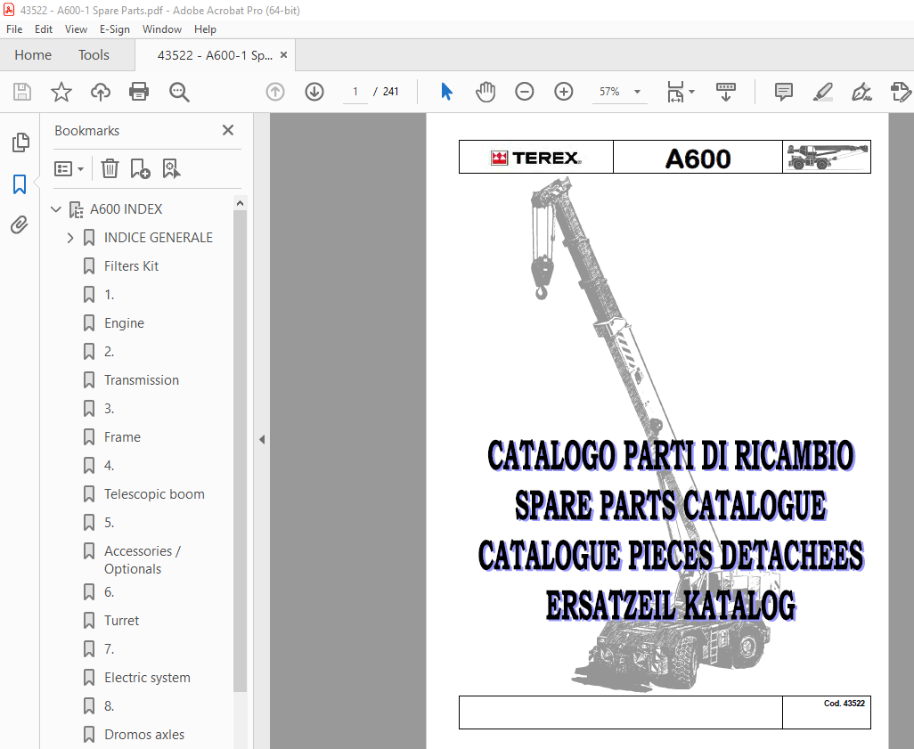Click the Save file icon
This screenshot has width=914, height=749.
click(x=22, y=92)
